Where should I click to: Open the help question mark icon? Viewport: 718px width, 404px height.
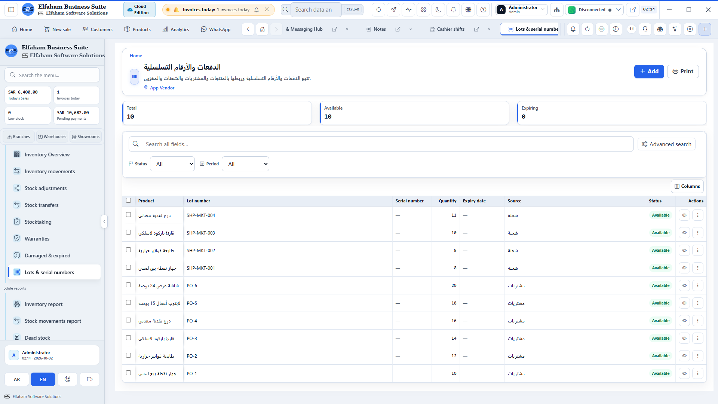click(483, 10)
